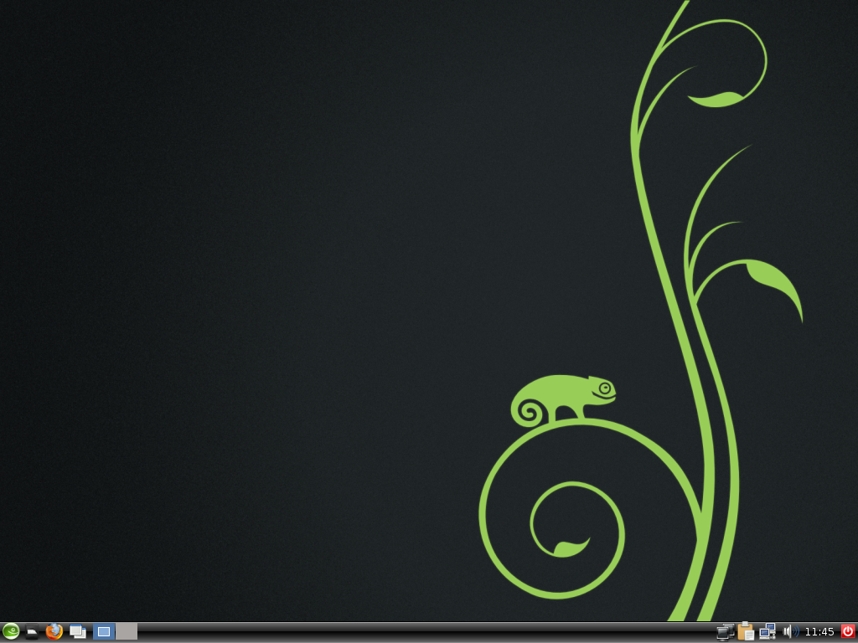This screenshot has width=858, height=643.
Task: Switch to the first workspace (blue)
Action: (103, 631)
